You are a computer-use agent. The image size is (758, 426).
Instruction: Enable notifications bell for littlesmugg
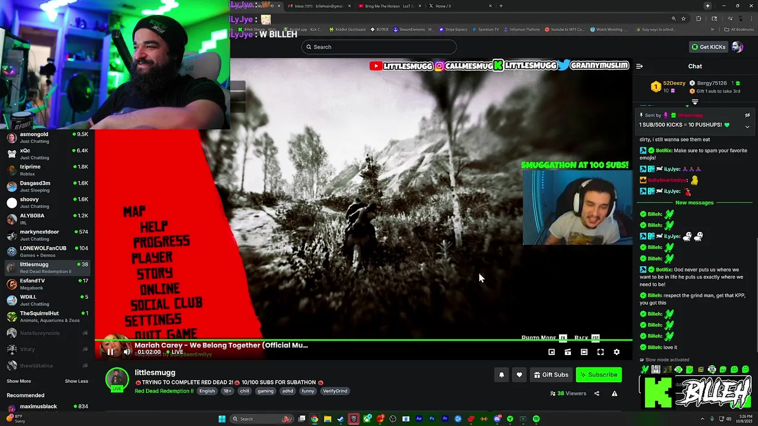tap(502, 375)
